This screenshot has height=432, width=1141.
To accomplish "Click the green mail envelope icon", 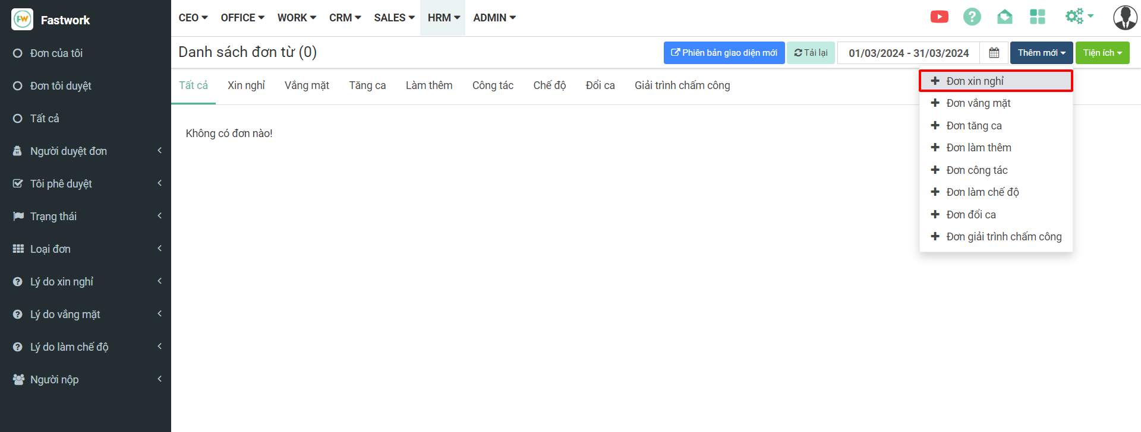I will click(x=1004, y=17).
